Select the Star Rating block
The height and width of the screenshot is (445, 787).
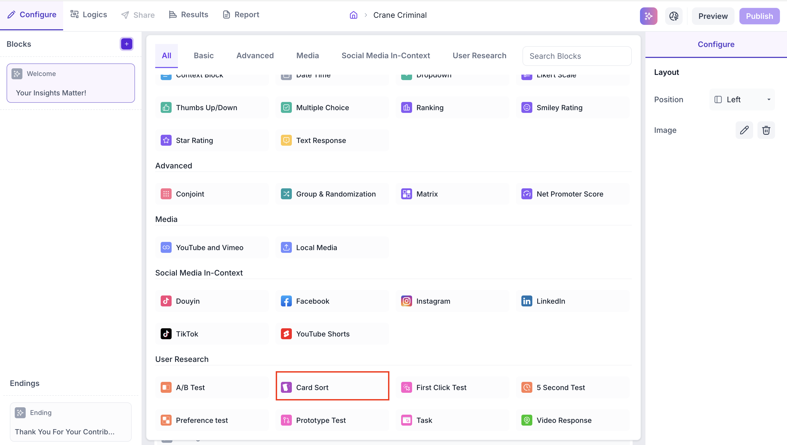(212, 140)
